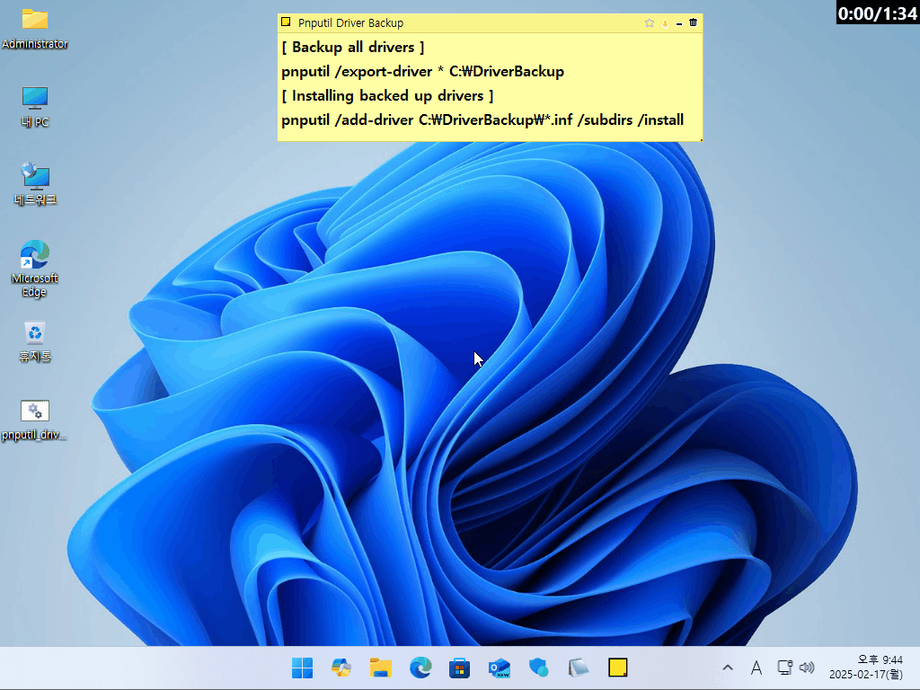Open the volume speaker icon in the tray
Image resolution: width=920 pixels, height=690 pixels.
point(808,668)
